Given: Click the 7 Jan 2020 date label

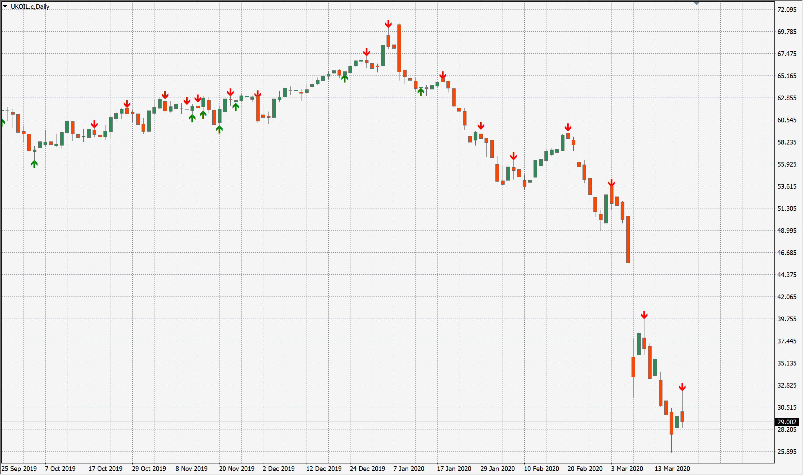Looking at the screenshot, I should [409, 469].
